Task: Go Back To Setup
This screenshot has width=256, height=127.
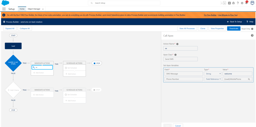Action: [234, 22]
